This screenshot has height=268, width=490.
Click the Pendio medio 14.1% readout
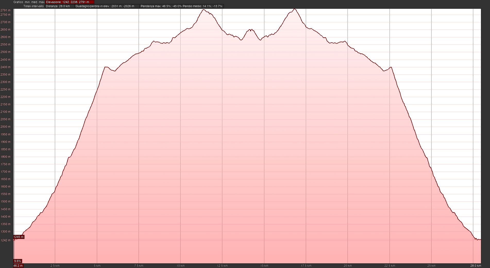click(202, 6)
